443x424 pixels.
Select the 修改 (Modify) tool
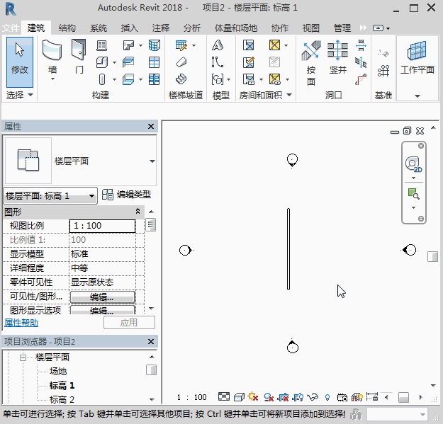19,59
